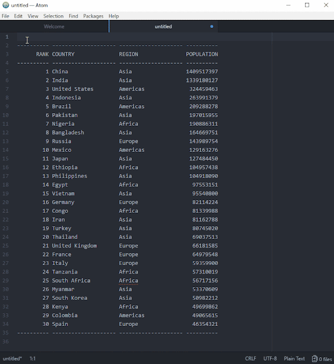Click on Spain text

pos(60,324)
